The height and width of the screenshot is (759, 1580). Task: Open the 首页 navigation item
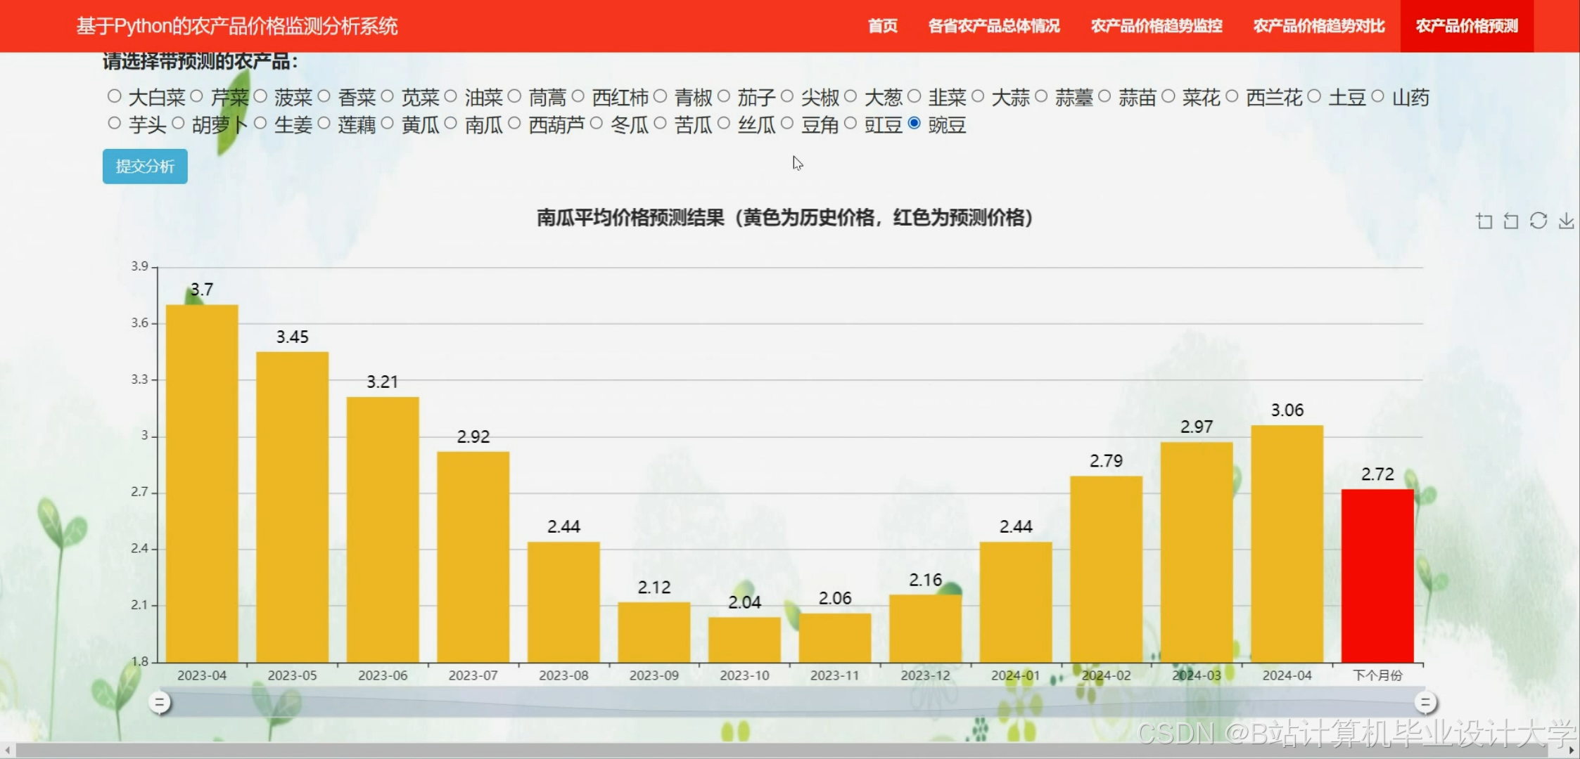pos(882,26)
